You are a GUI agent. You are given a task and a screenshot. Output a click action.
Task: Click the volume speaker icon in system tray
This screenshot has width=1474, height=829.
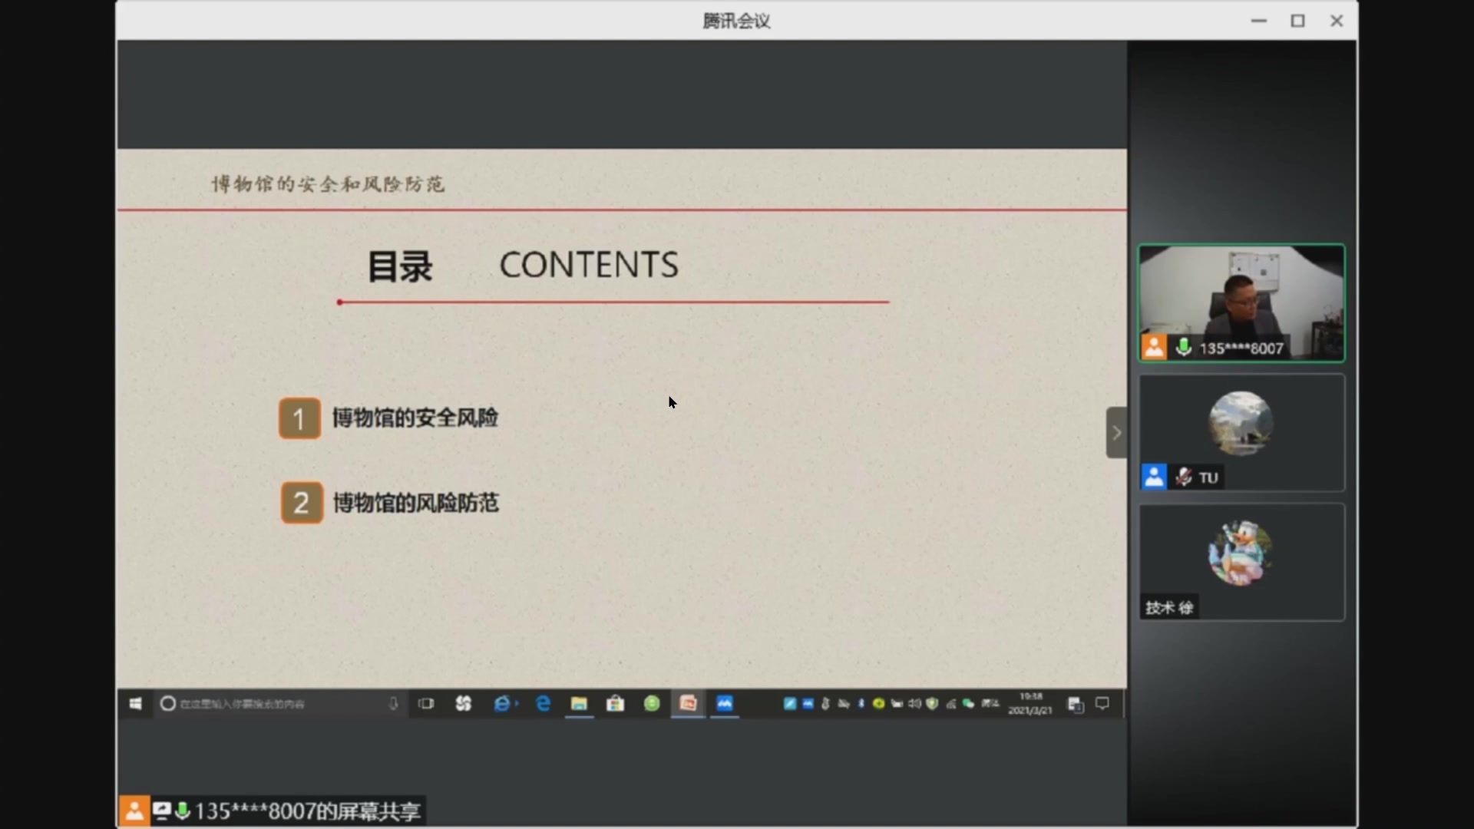(x=914, y=704)
